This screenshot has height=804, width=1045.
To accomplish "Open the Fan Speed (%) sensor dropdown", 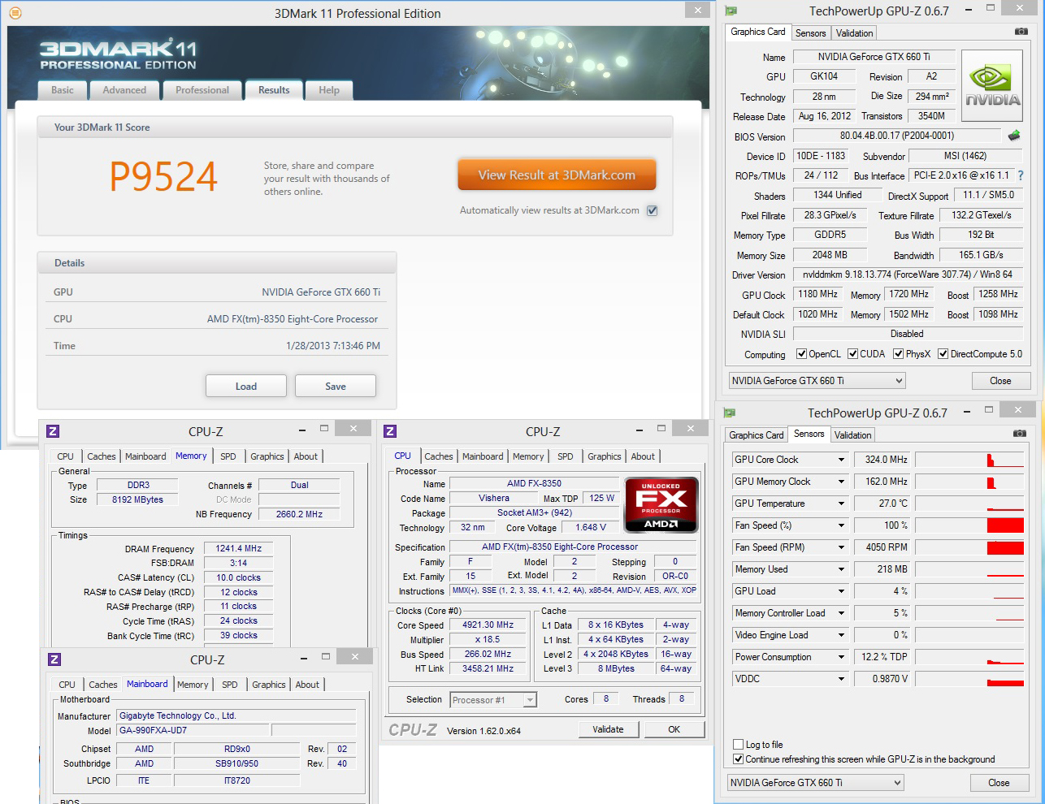I will click(x=842, y=525).
